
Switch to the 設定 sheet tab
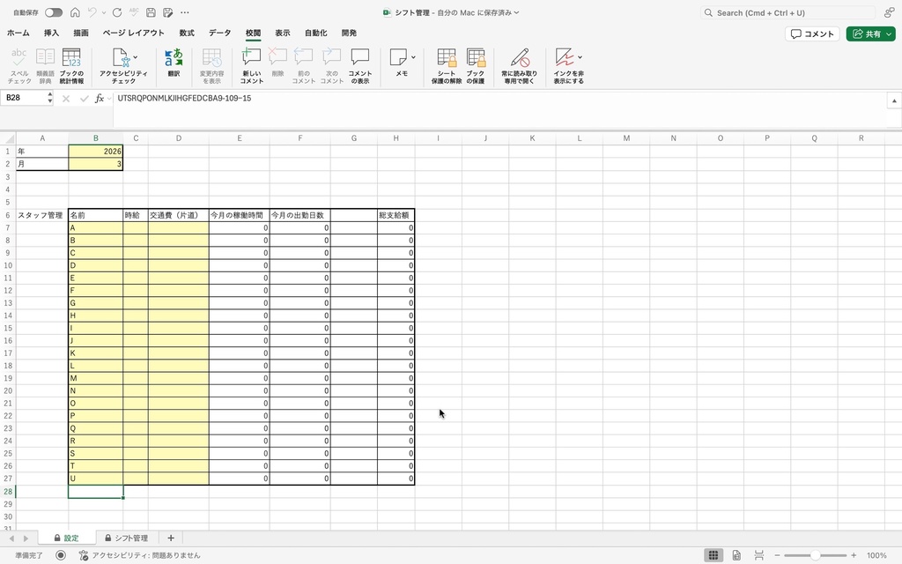tap(66, 538)
